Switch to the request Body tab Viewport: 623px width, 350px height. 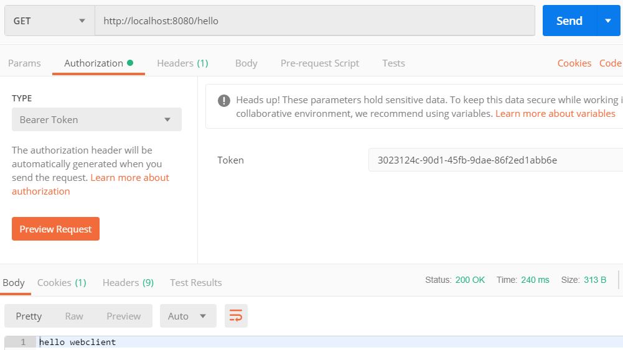click(246, 63)
